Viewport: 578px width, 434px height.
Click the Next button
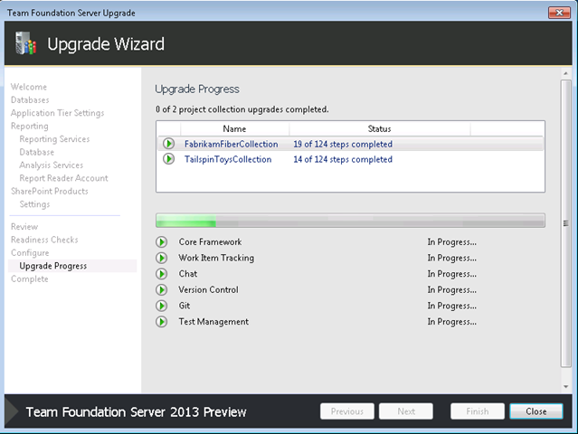click(406, 411)
